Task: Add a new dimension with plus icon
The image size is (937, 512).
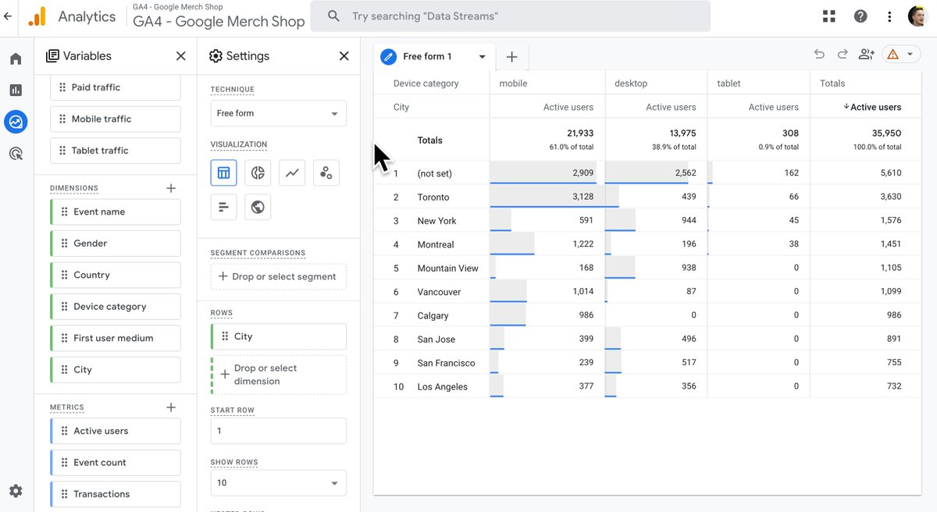Action: [x=171, y=188]
